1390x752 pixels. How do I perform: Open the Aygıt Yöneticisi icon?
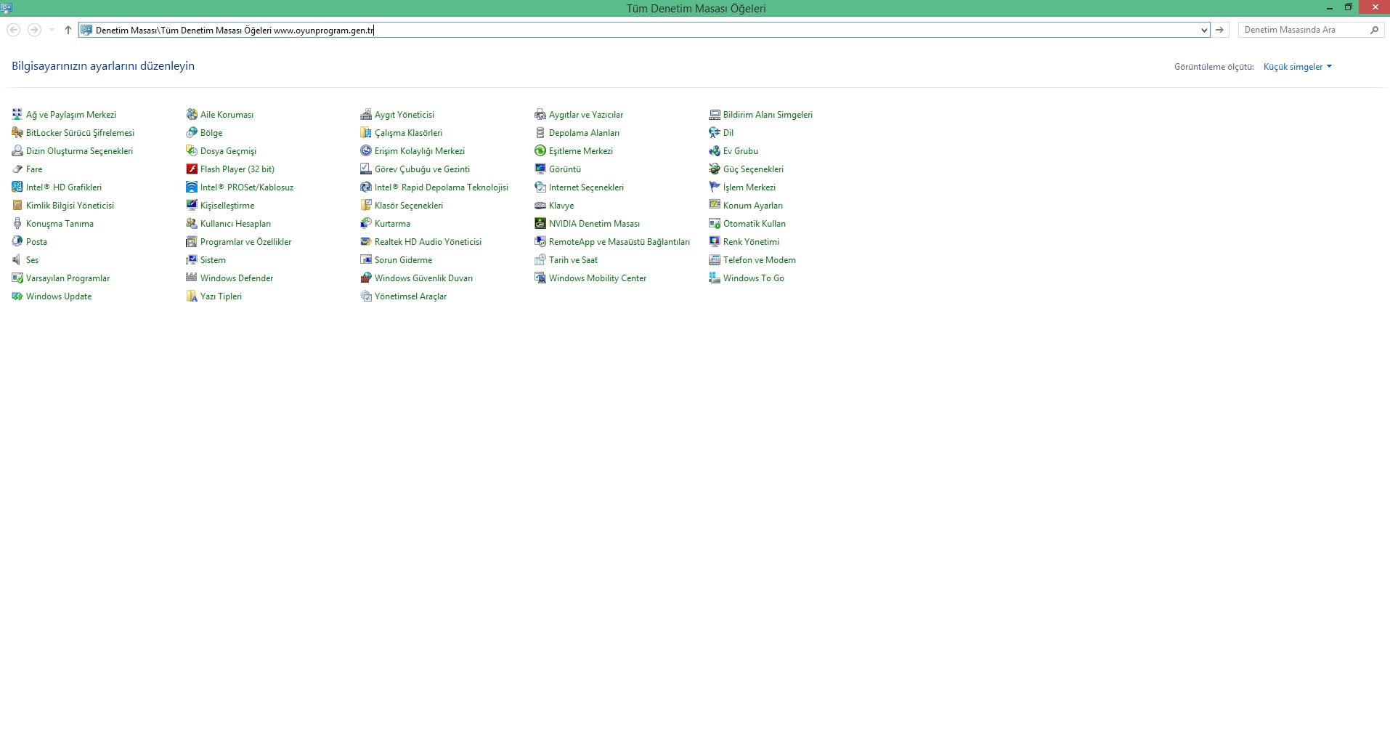tap(366, 114)
